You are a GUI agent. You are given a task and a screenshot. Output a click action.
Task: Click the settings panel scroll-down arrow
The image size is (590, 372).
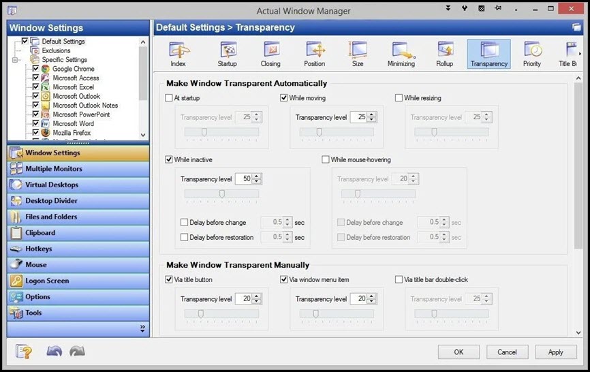[578, 332]
